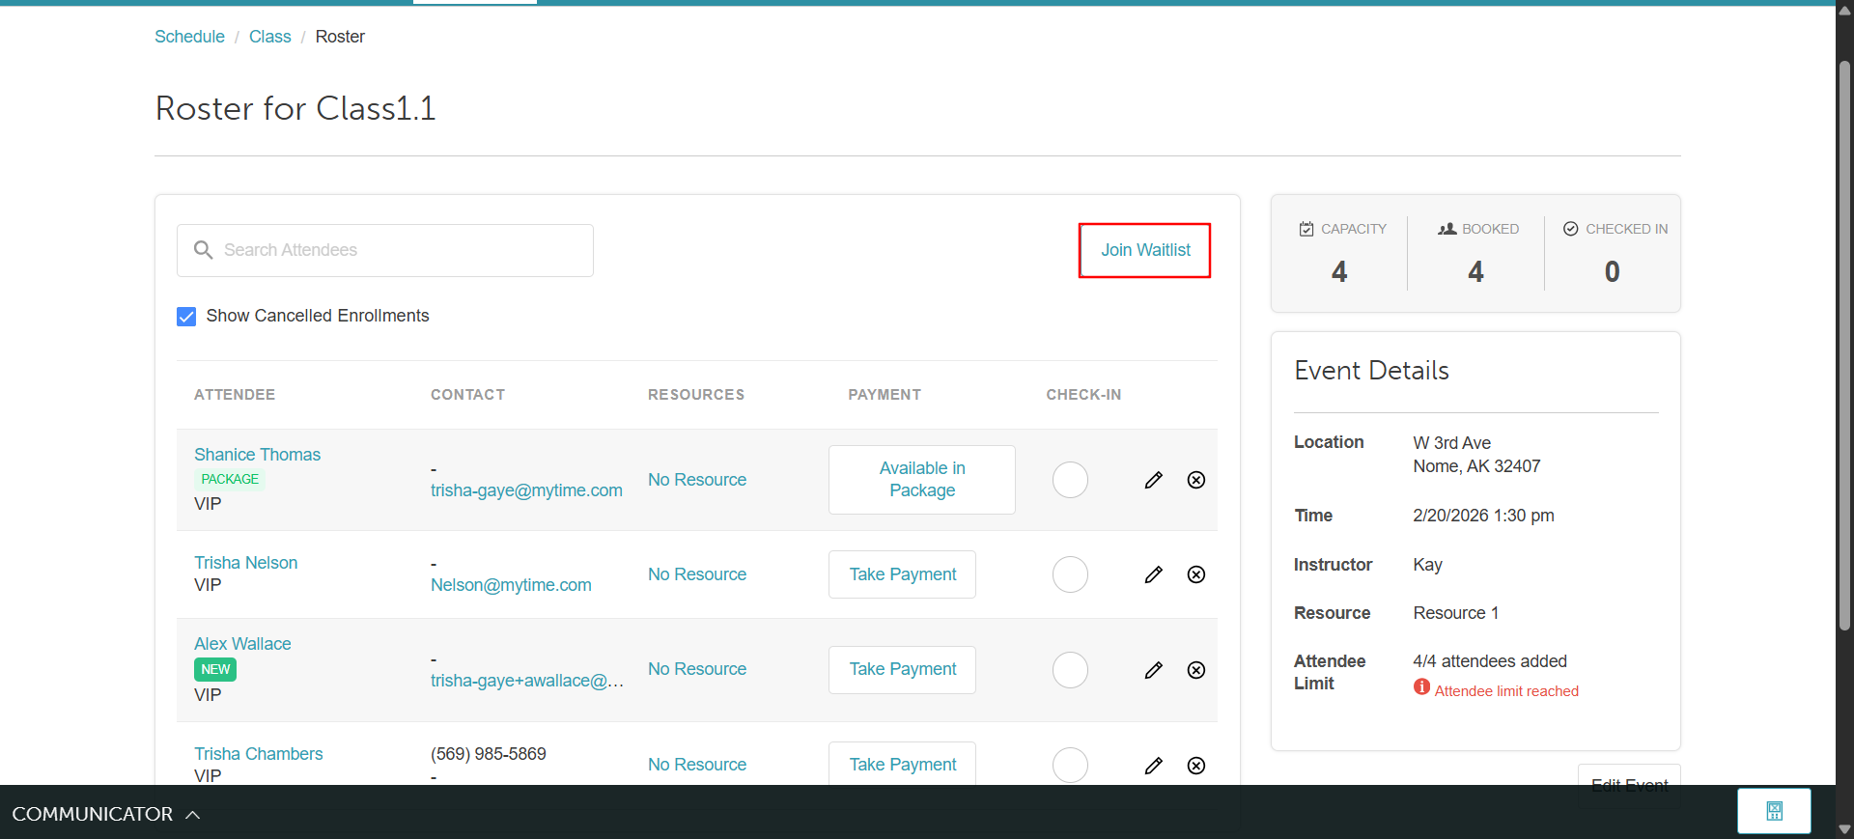Edit Trisha Nelson enrollment with pencil icon
1854x839 pixels.
[x=1153, y=574]
